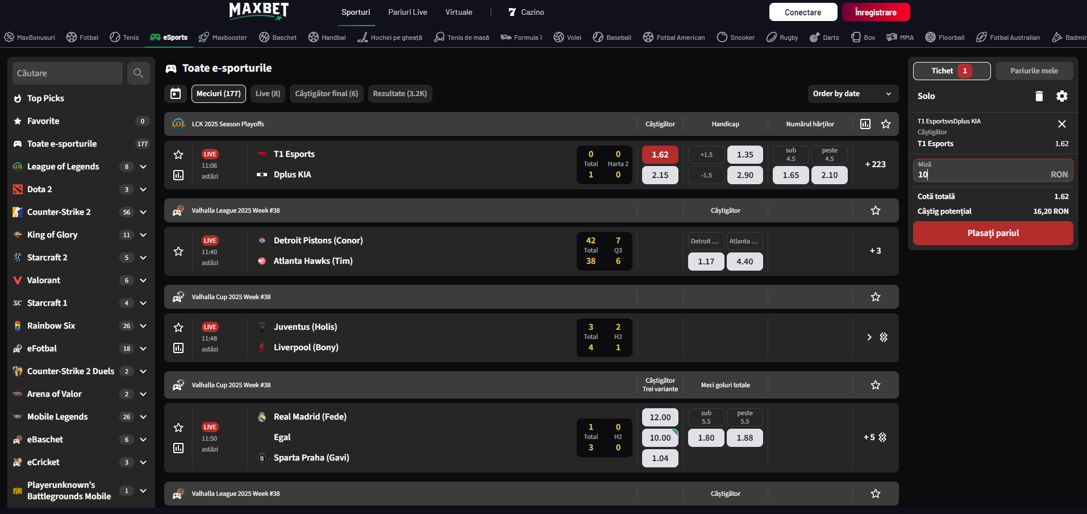Show stats chart in LCK header
The width and height of the screenshot is (1087, 514).
tap(865, 124)
